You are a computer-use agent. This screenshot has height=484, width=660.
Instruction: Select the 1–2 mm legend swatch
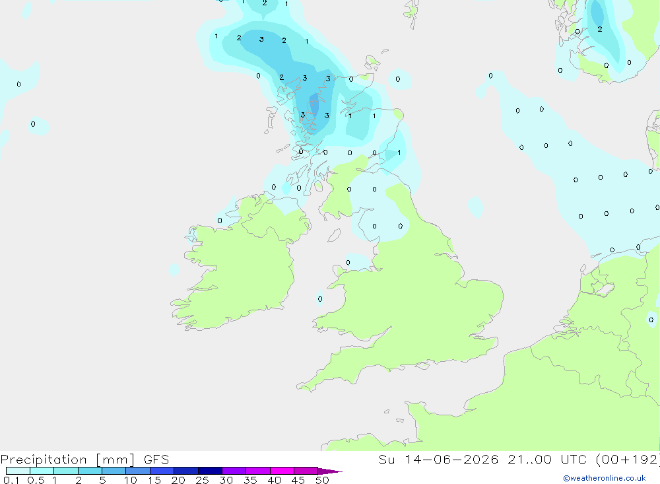click(x=66, y=471)
